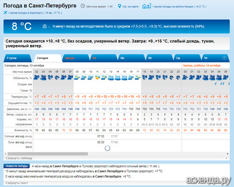
Task: Select the 'Сегодня' tab
Action: point(48,58)
